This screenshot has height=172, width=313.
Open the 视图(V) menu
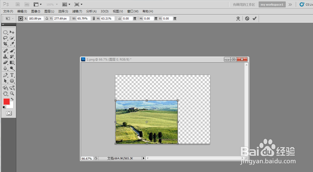click(x=118, y=11)
